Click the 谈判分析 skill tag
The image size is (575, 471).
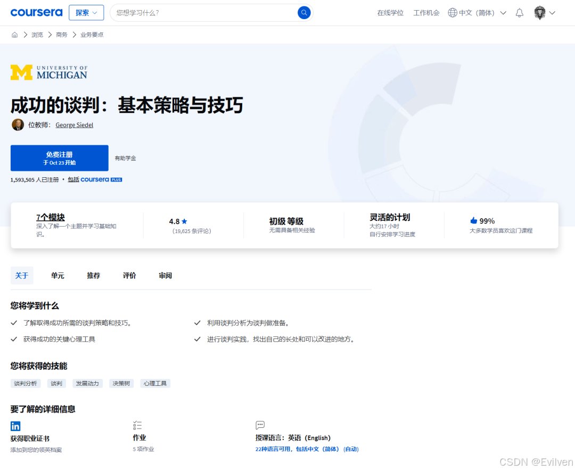pos(26,383)
